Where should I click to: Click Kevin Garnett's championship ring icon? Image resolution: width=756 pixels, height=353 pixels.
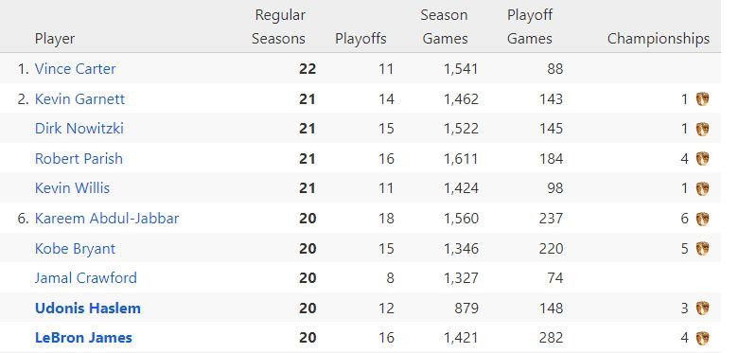702,98
